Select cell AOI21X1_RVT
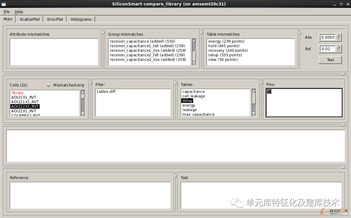The image size is (351, 218). 24,97
